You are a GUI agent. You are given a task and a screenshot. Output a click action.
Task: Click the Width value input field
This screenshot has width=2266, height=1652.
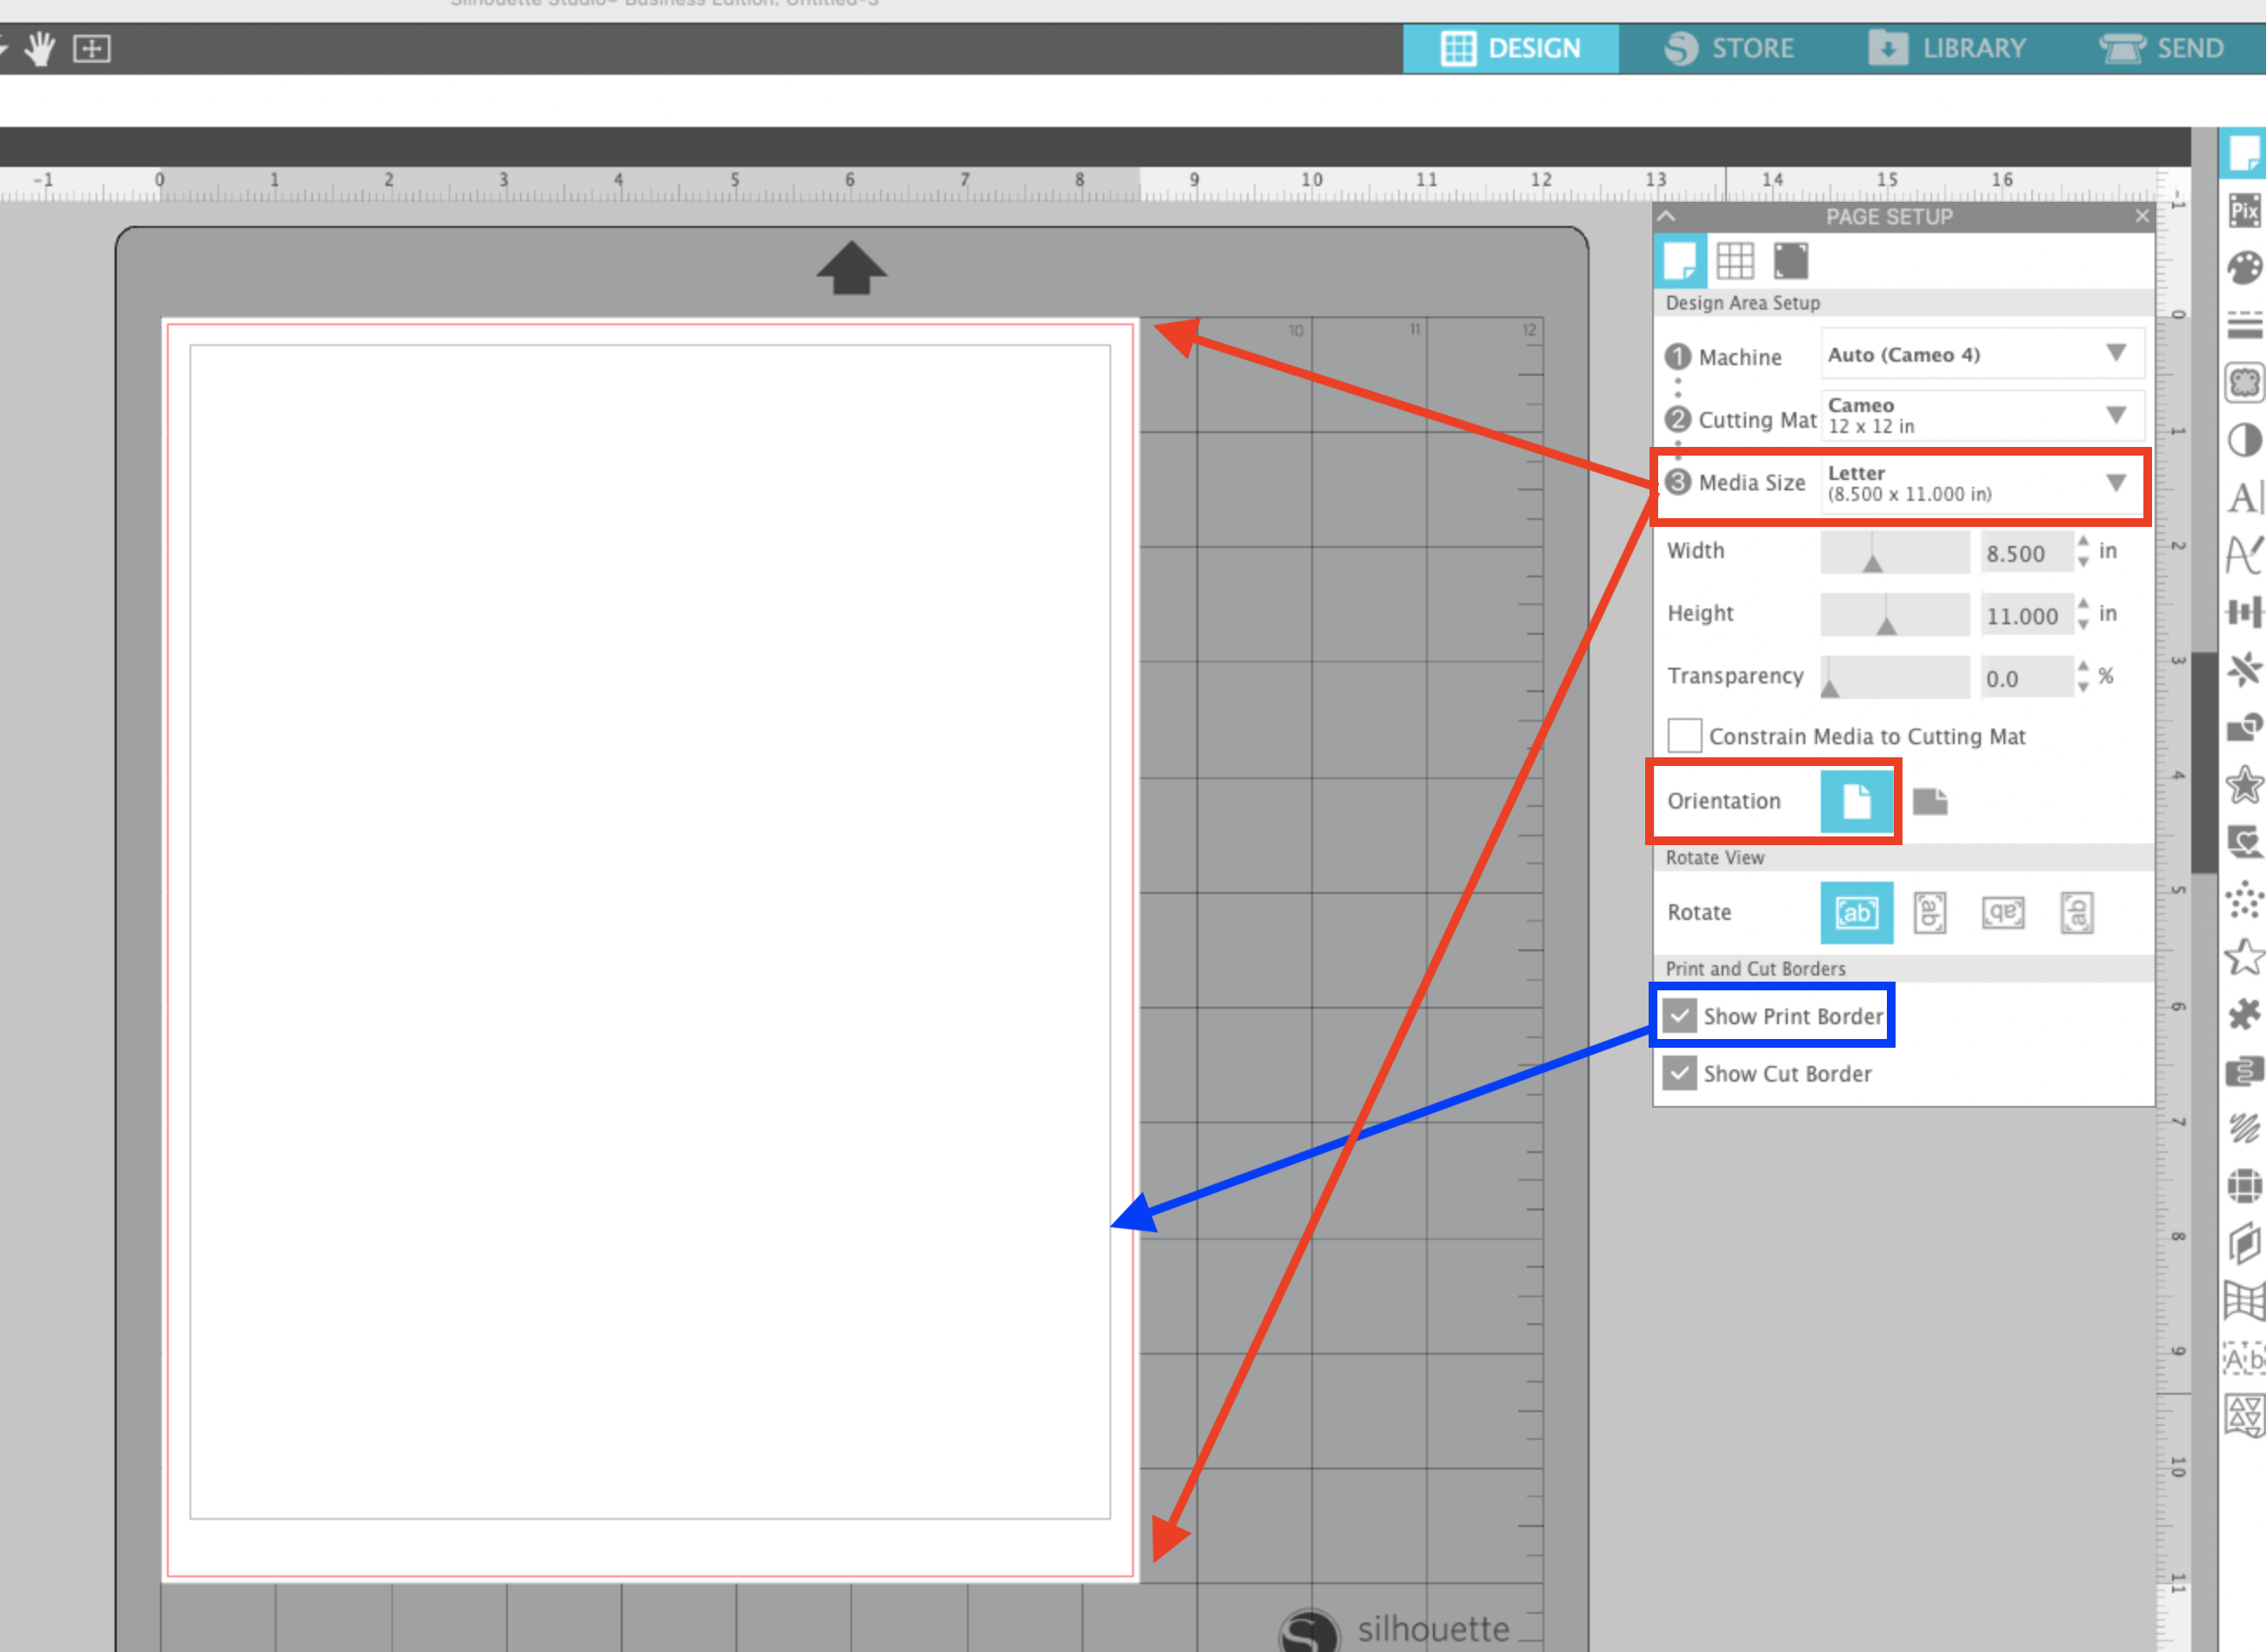coord(2025,553)
